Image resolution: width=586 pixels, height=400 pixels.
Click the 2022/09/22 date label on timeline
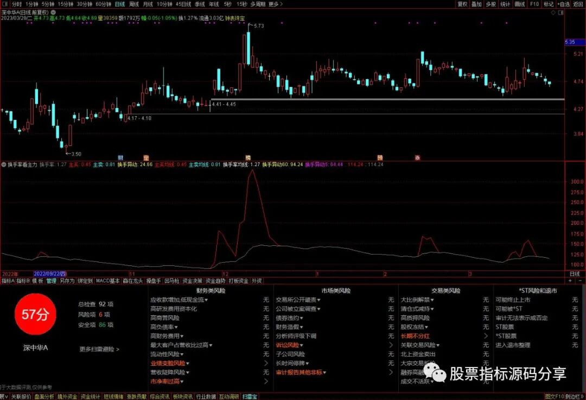click(50, 274)
